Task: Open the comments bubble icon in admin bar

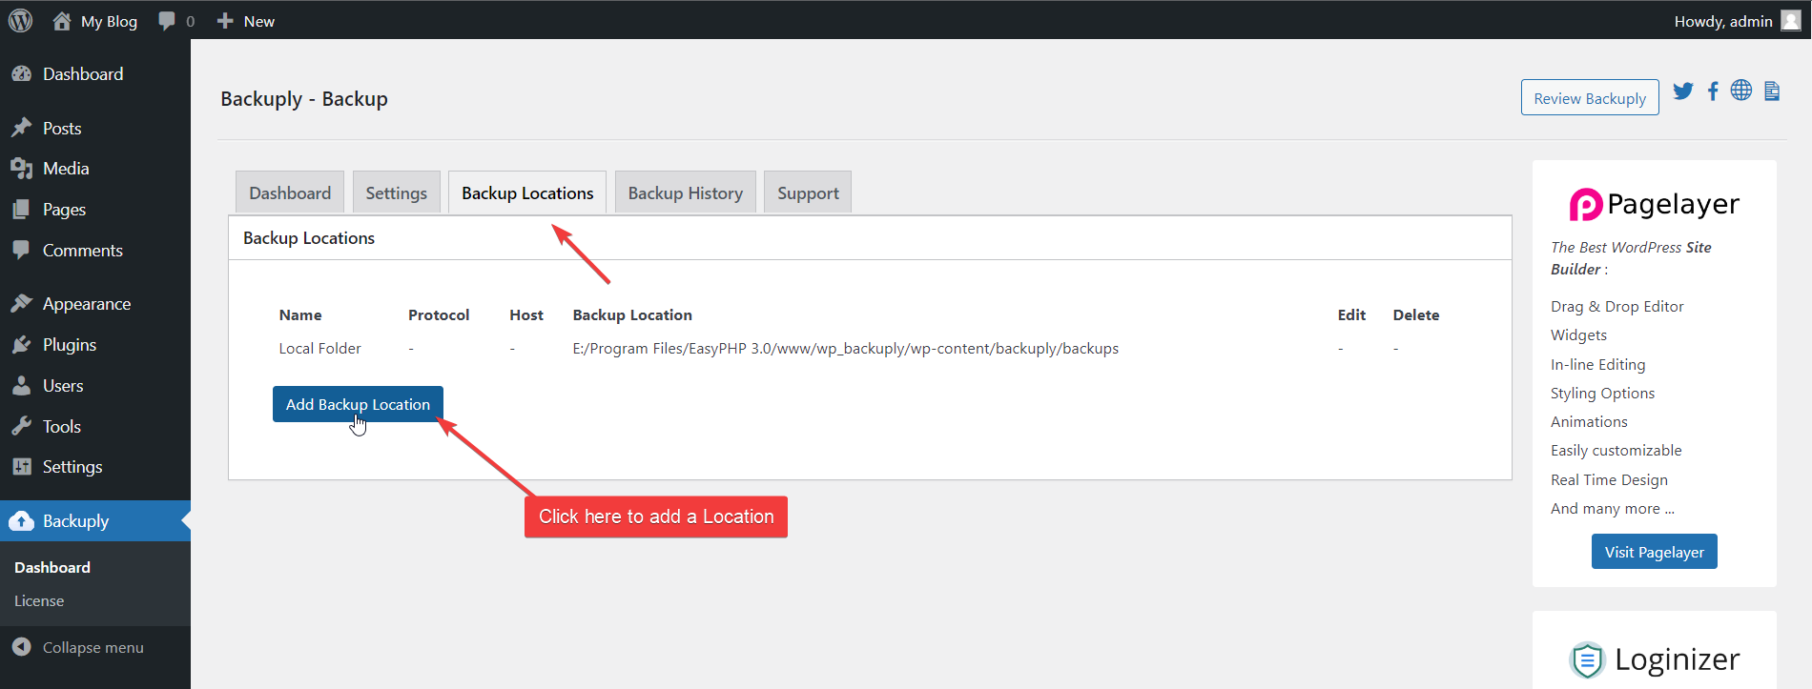Action: 167,21
